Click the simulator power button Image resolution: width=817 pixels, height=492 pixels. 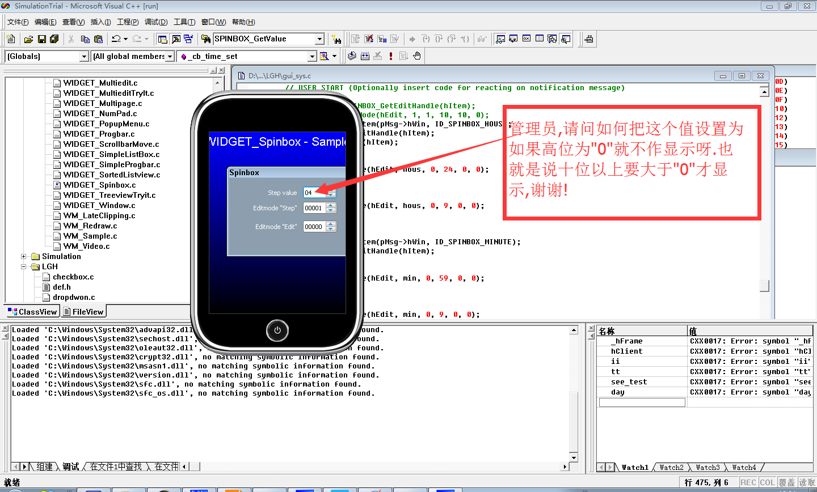click(x=277, y=330)
